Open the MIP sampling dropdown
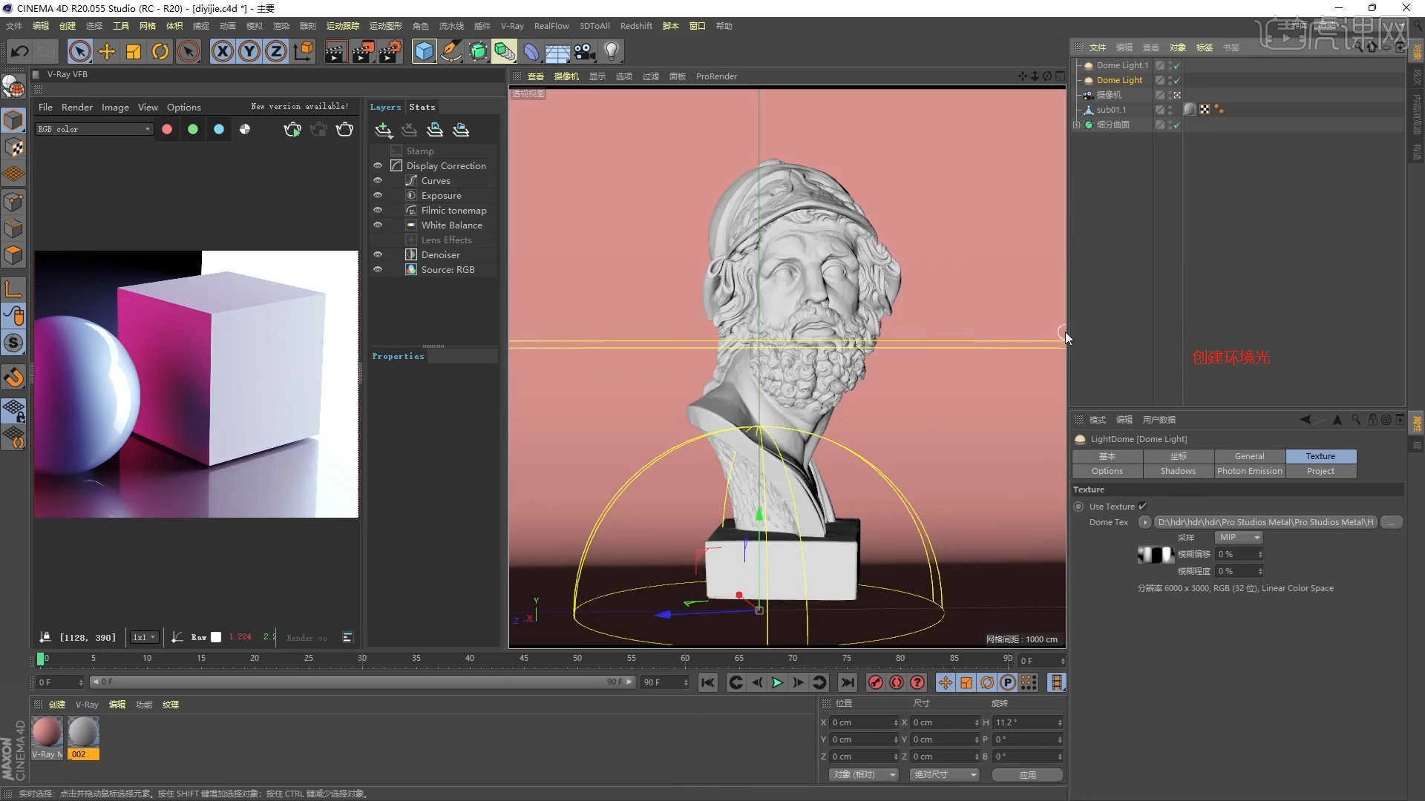Image resolution: width=1425 pixels, height=801 pixels. click(1239, 537)
